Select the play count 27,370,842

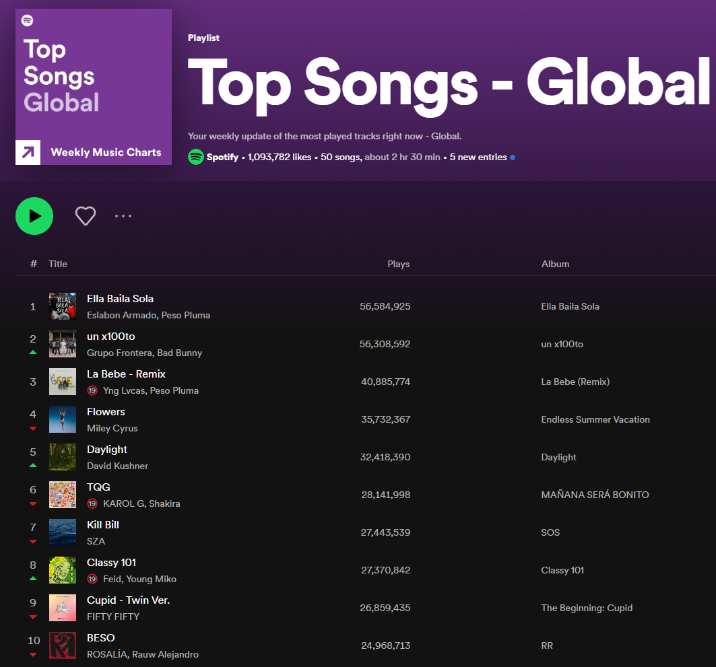pos(385,570)
